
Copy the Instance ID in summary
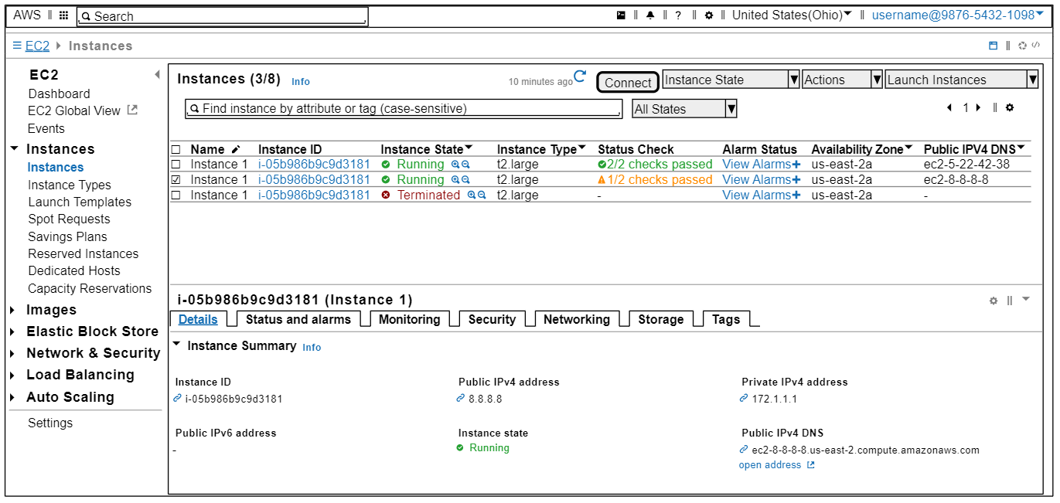click(178, 399)
